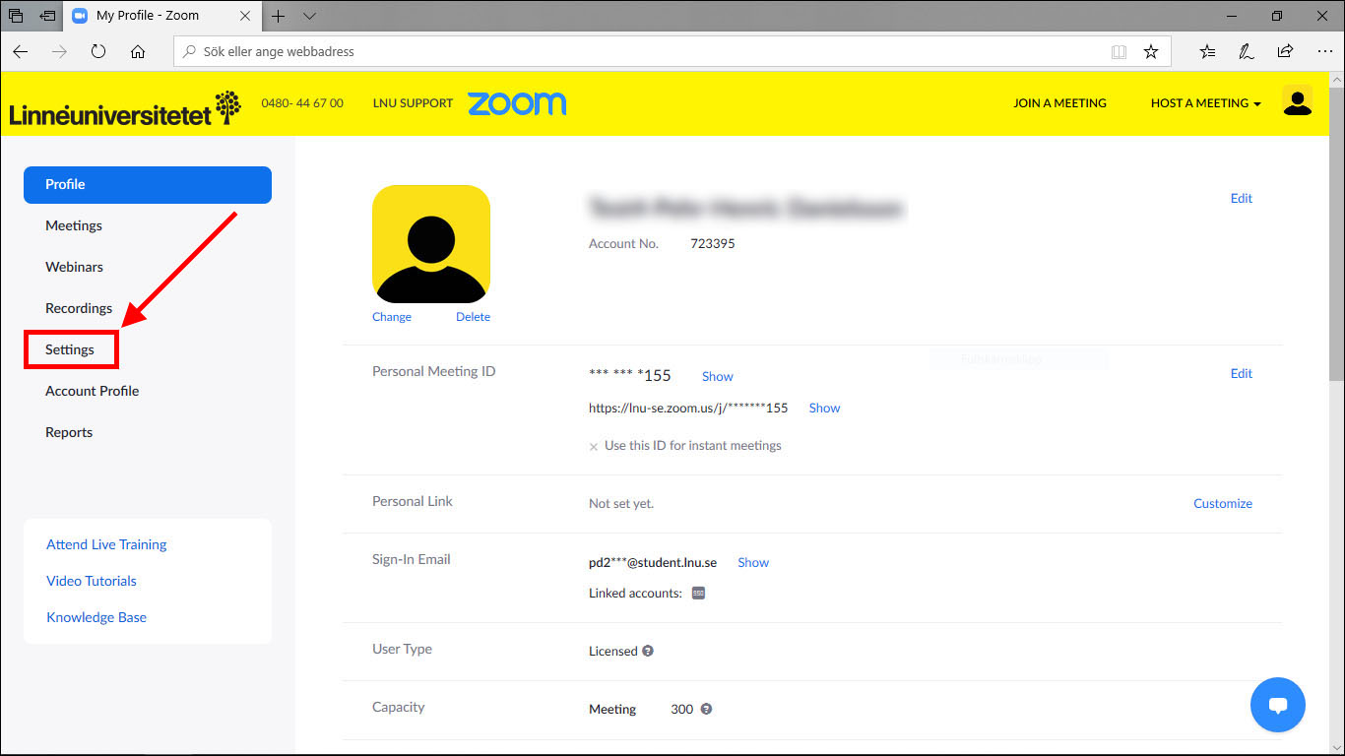Open the chat help bubble

point(1278,705)
